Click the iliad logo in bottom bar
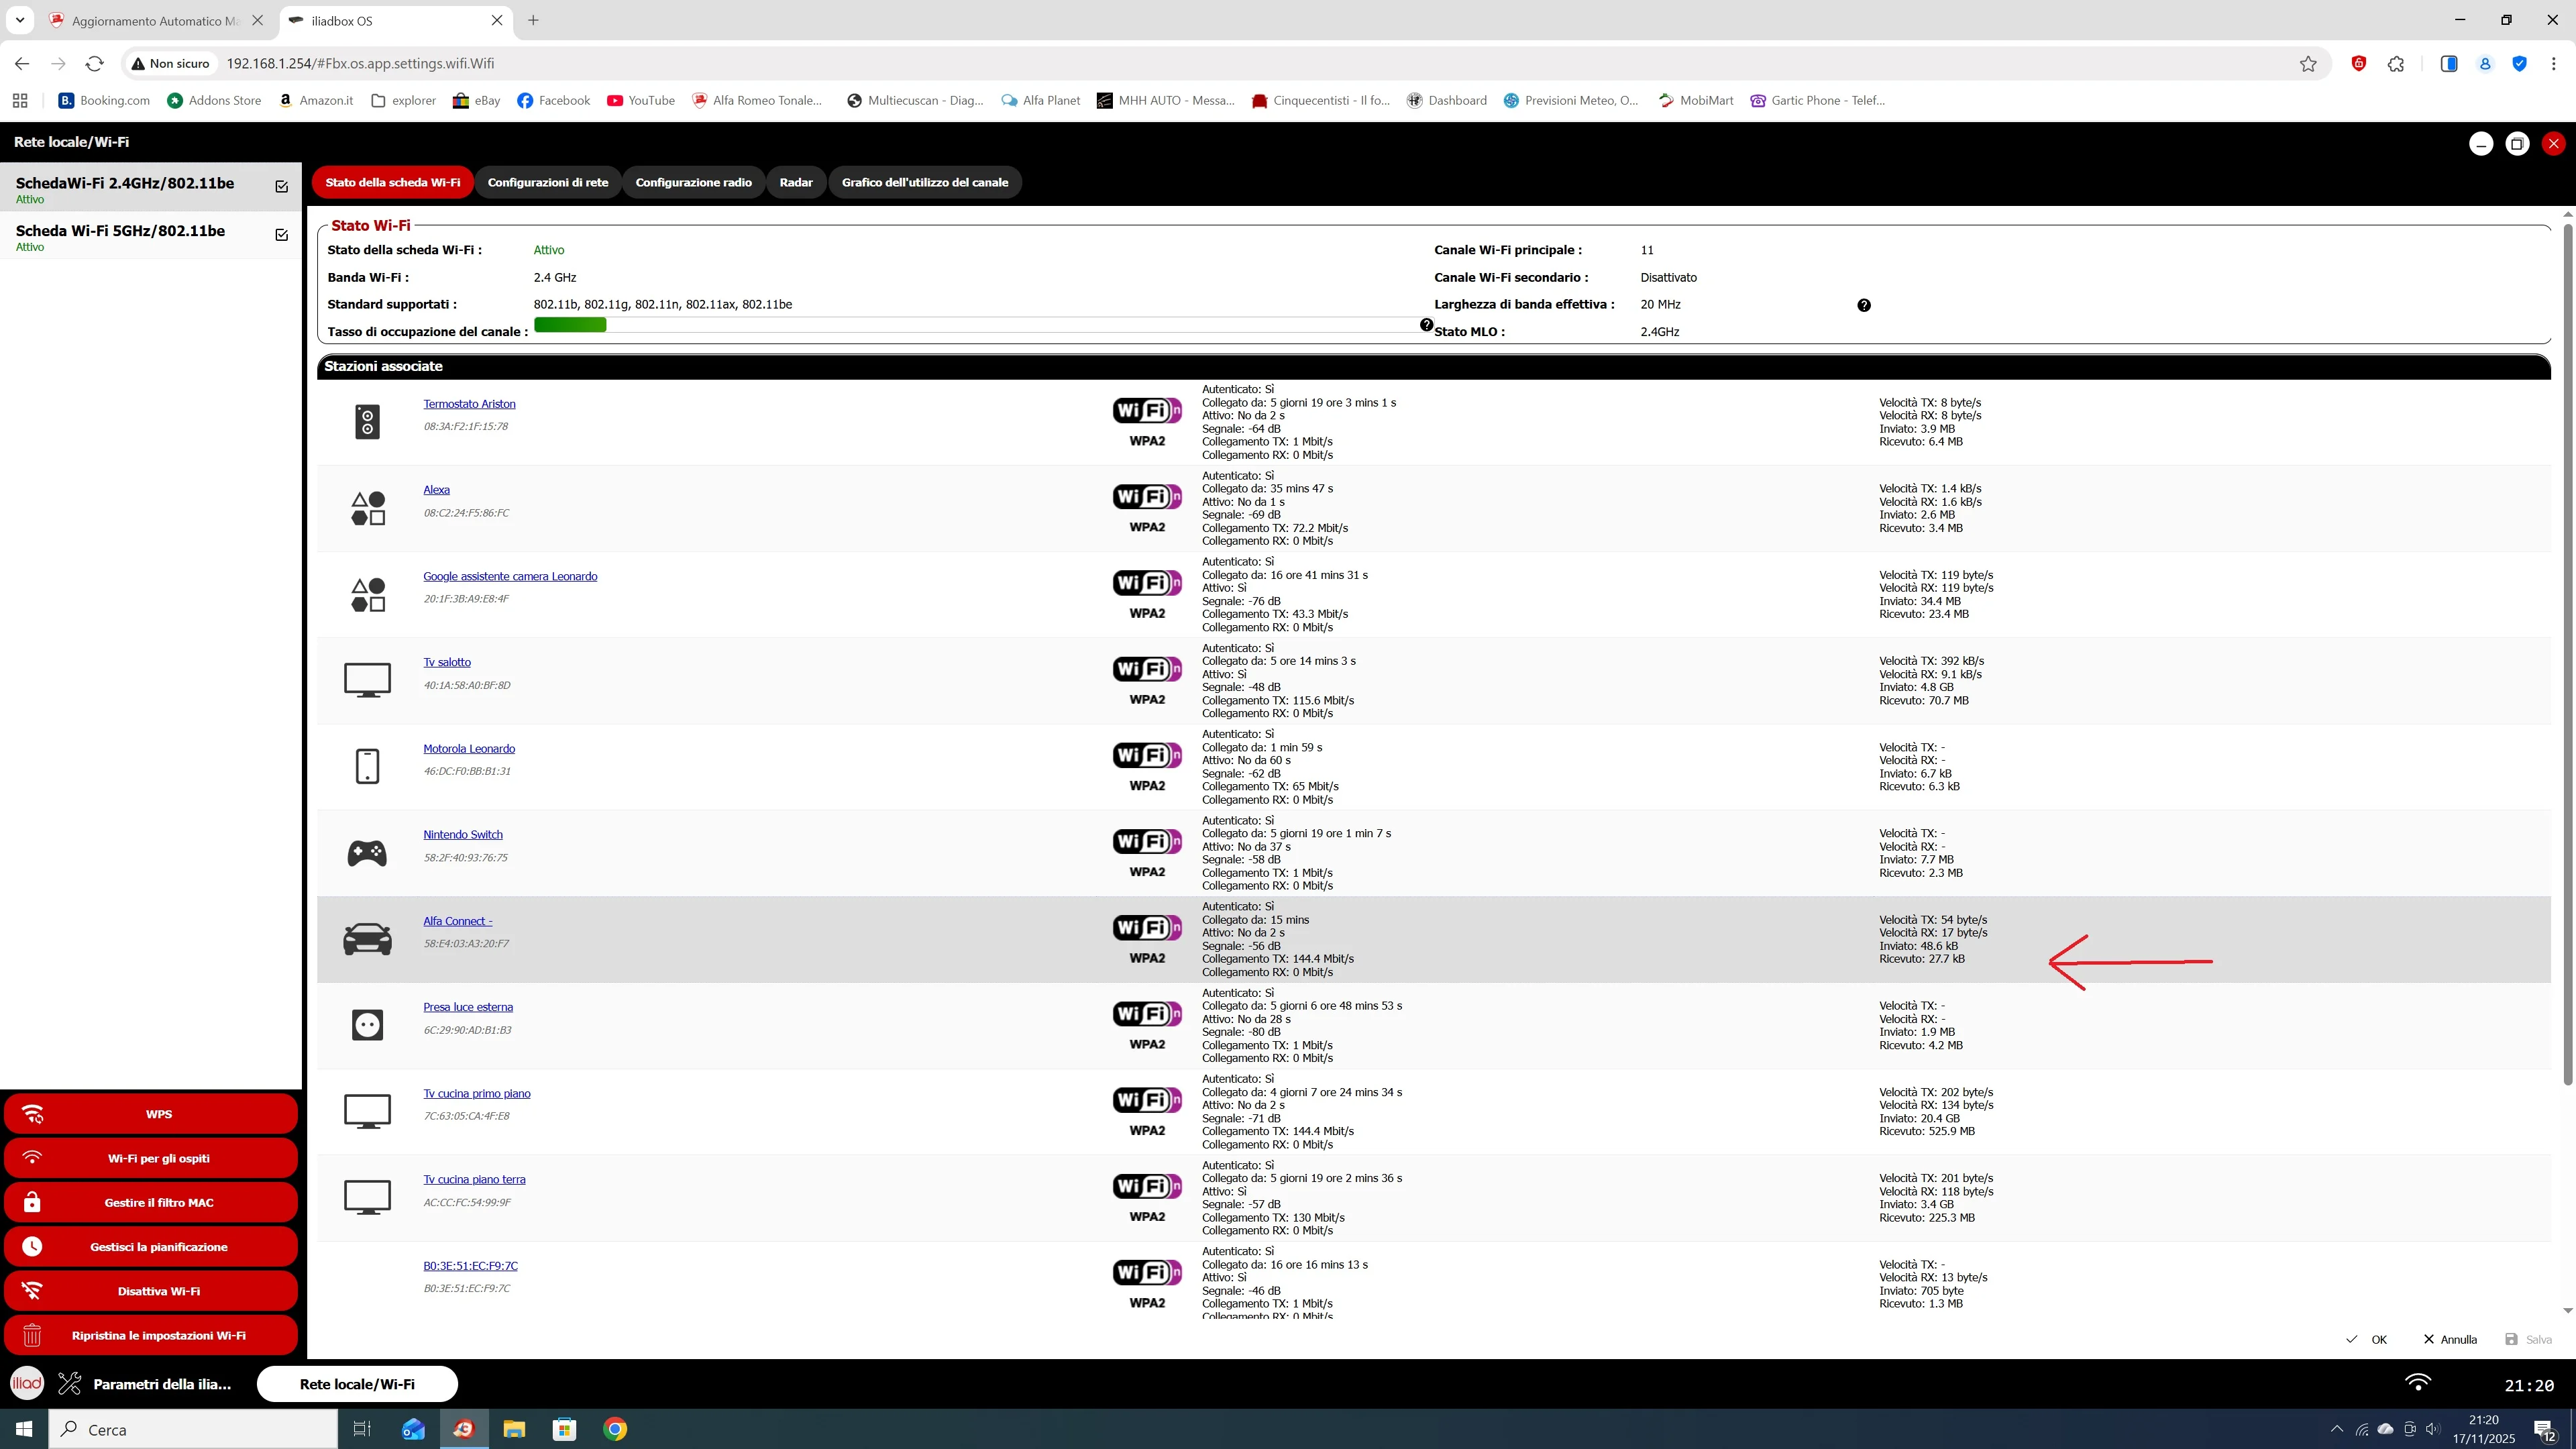2576x1449 pixels. pos(27,1383)
